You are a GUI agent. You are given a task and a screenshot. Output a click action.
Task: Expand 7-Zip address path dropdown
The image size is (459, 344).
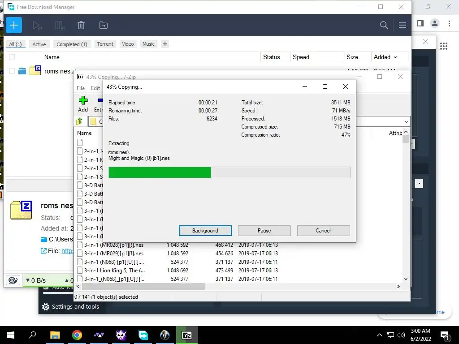(406, 121)
